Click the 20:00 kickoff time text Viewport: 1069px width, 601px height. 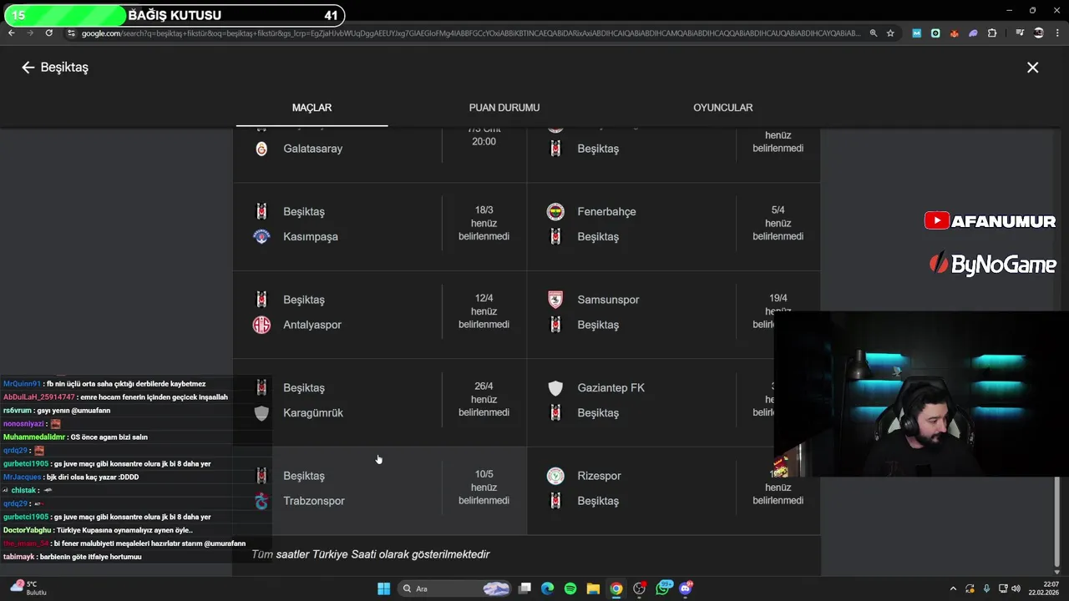pos(484,142)
